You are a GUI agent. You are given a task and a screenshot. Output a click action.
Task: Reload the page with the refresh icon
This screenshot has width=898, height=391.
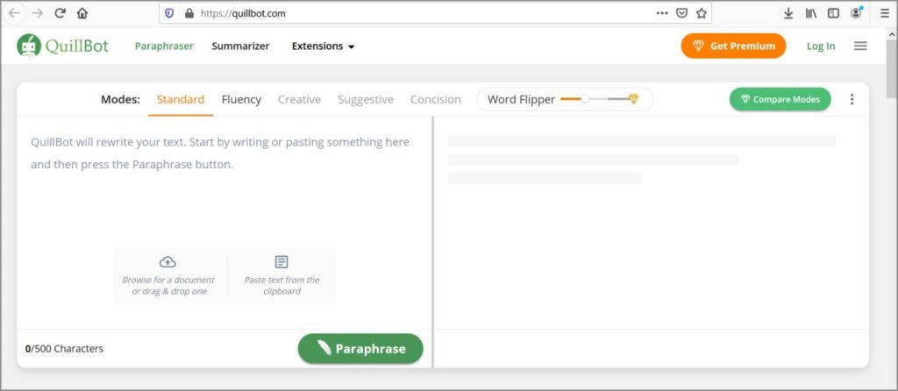61,13
